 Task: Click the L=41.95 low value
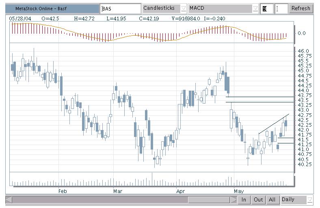click(x=116, y=19)
